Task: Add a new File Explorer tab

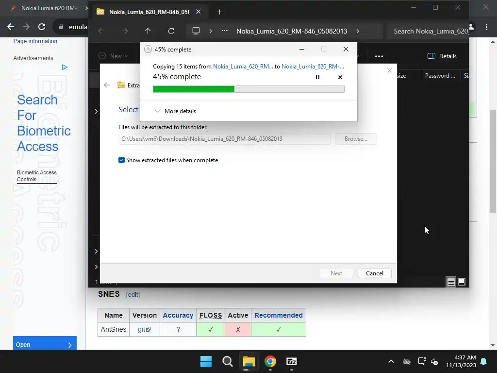Action: [x=219, y=12]
